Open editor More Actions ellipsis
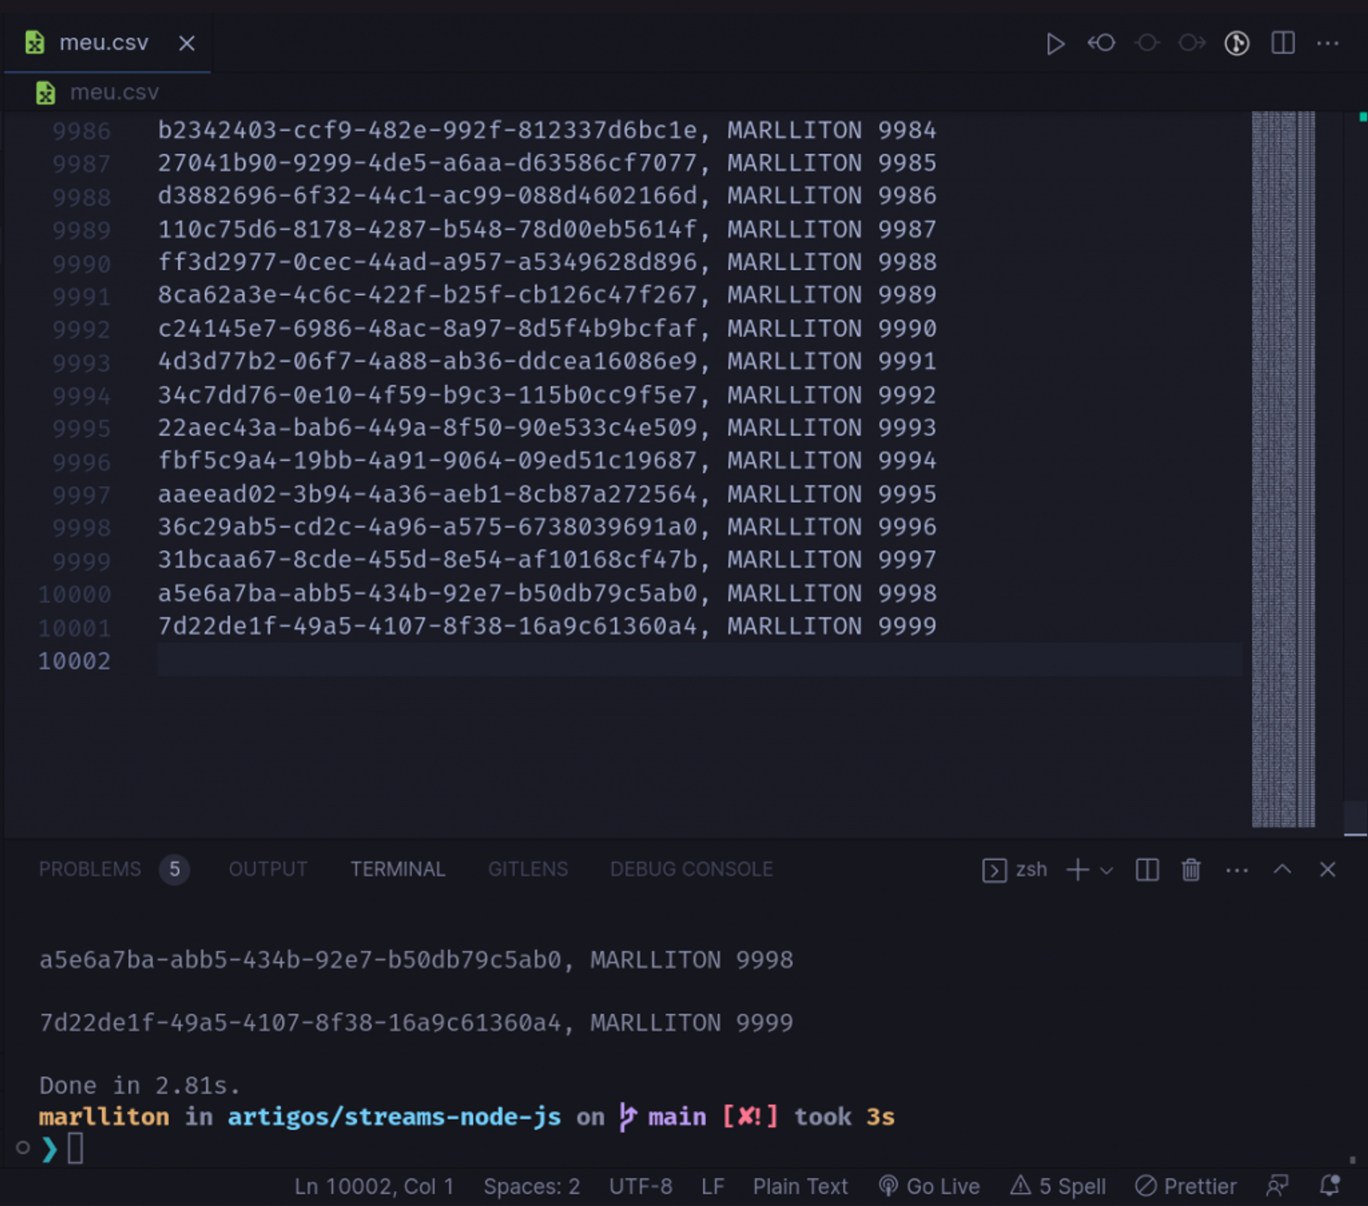The width and height of the screenshot is (1368, 1206). click(1328, 44)
